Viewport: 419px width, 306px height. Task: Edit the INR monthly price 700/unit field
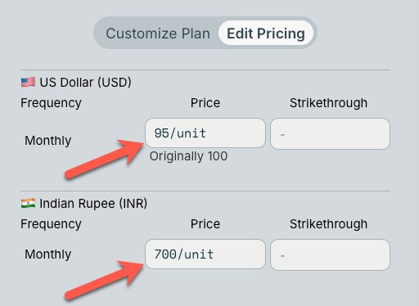coord(205,254)
